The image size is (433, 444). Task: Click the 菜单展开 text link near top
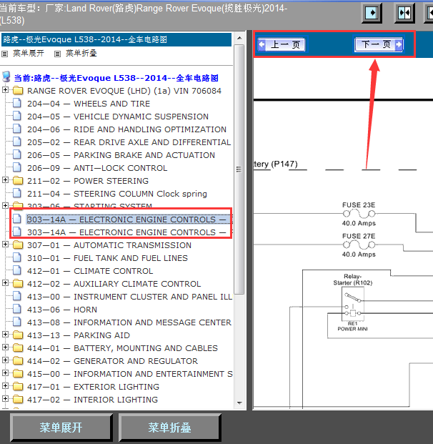click(29, 53)
